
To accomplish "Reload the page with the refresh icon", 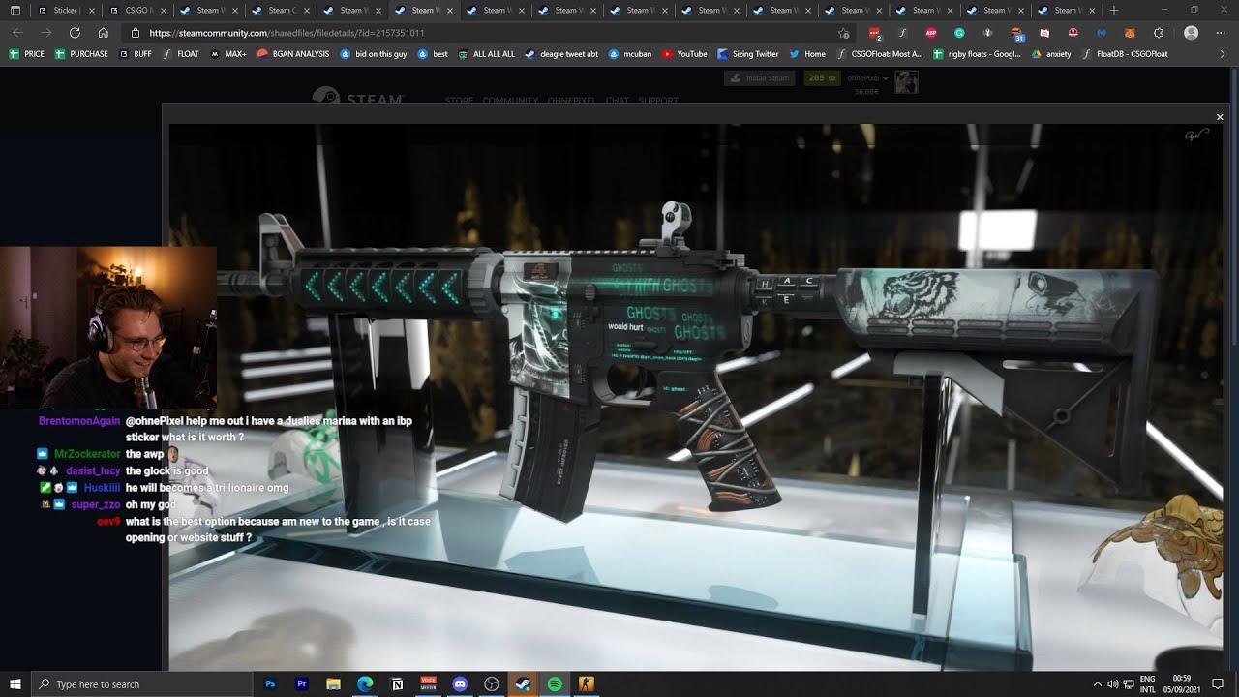I will pos(75,32).
